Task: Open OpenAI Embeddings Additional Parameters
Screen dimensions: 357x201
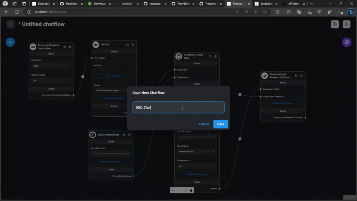Action: [x=111, y=162]
